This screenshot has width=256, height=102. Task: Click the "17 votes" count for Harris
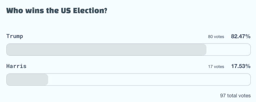pyautogui.click(x=216, y=67)
